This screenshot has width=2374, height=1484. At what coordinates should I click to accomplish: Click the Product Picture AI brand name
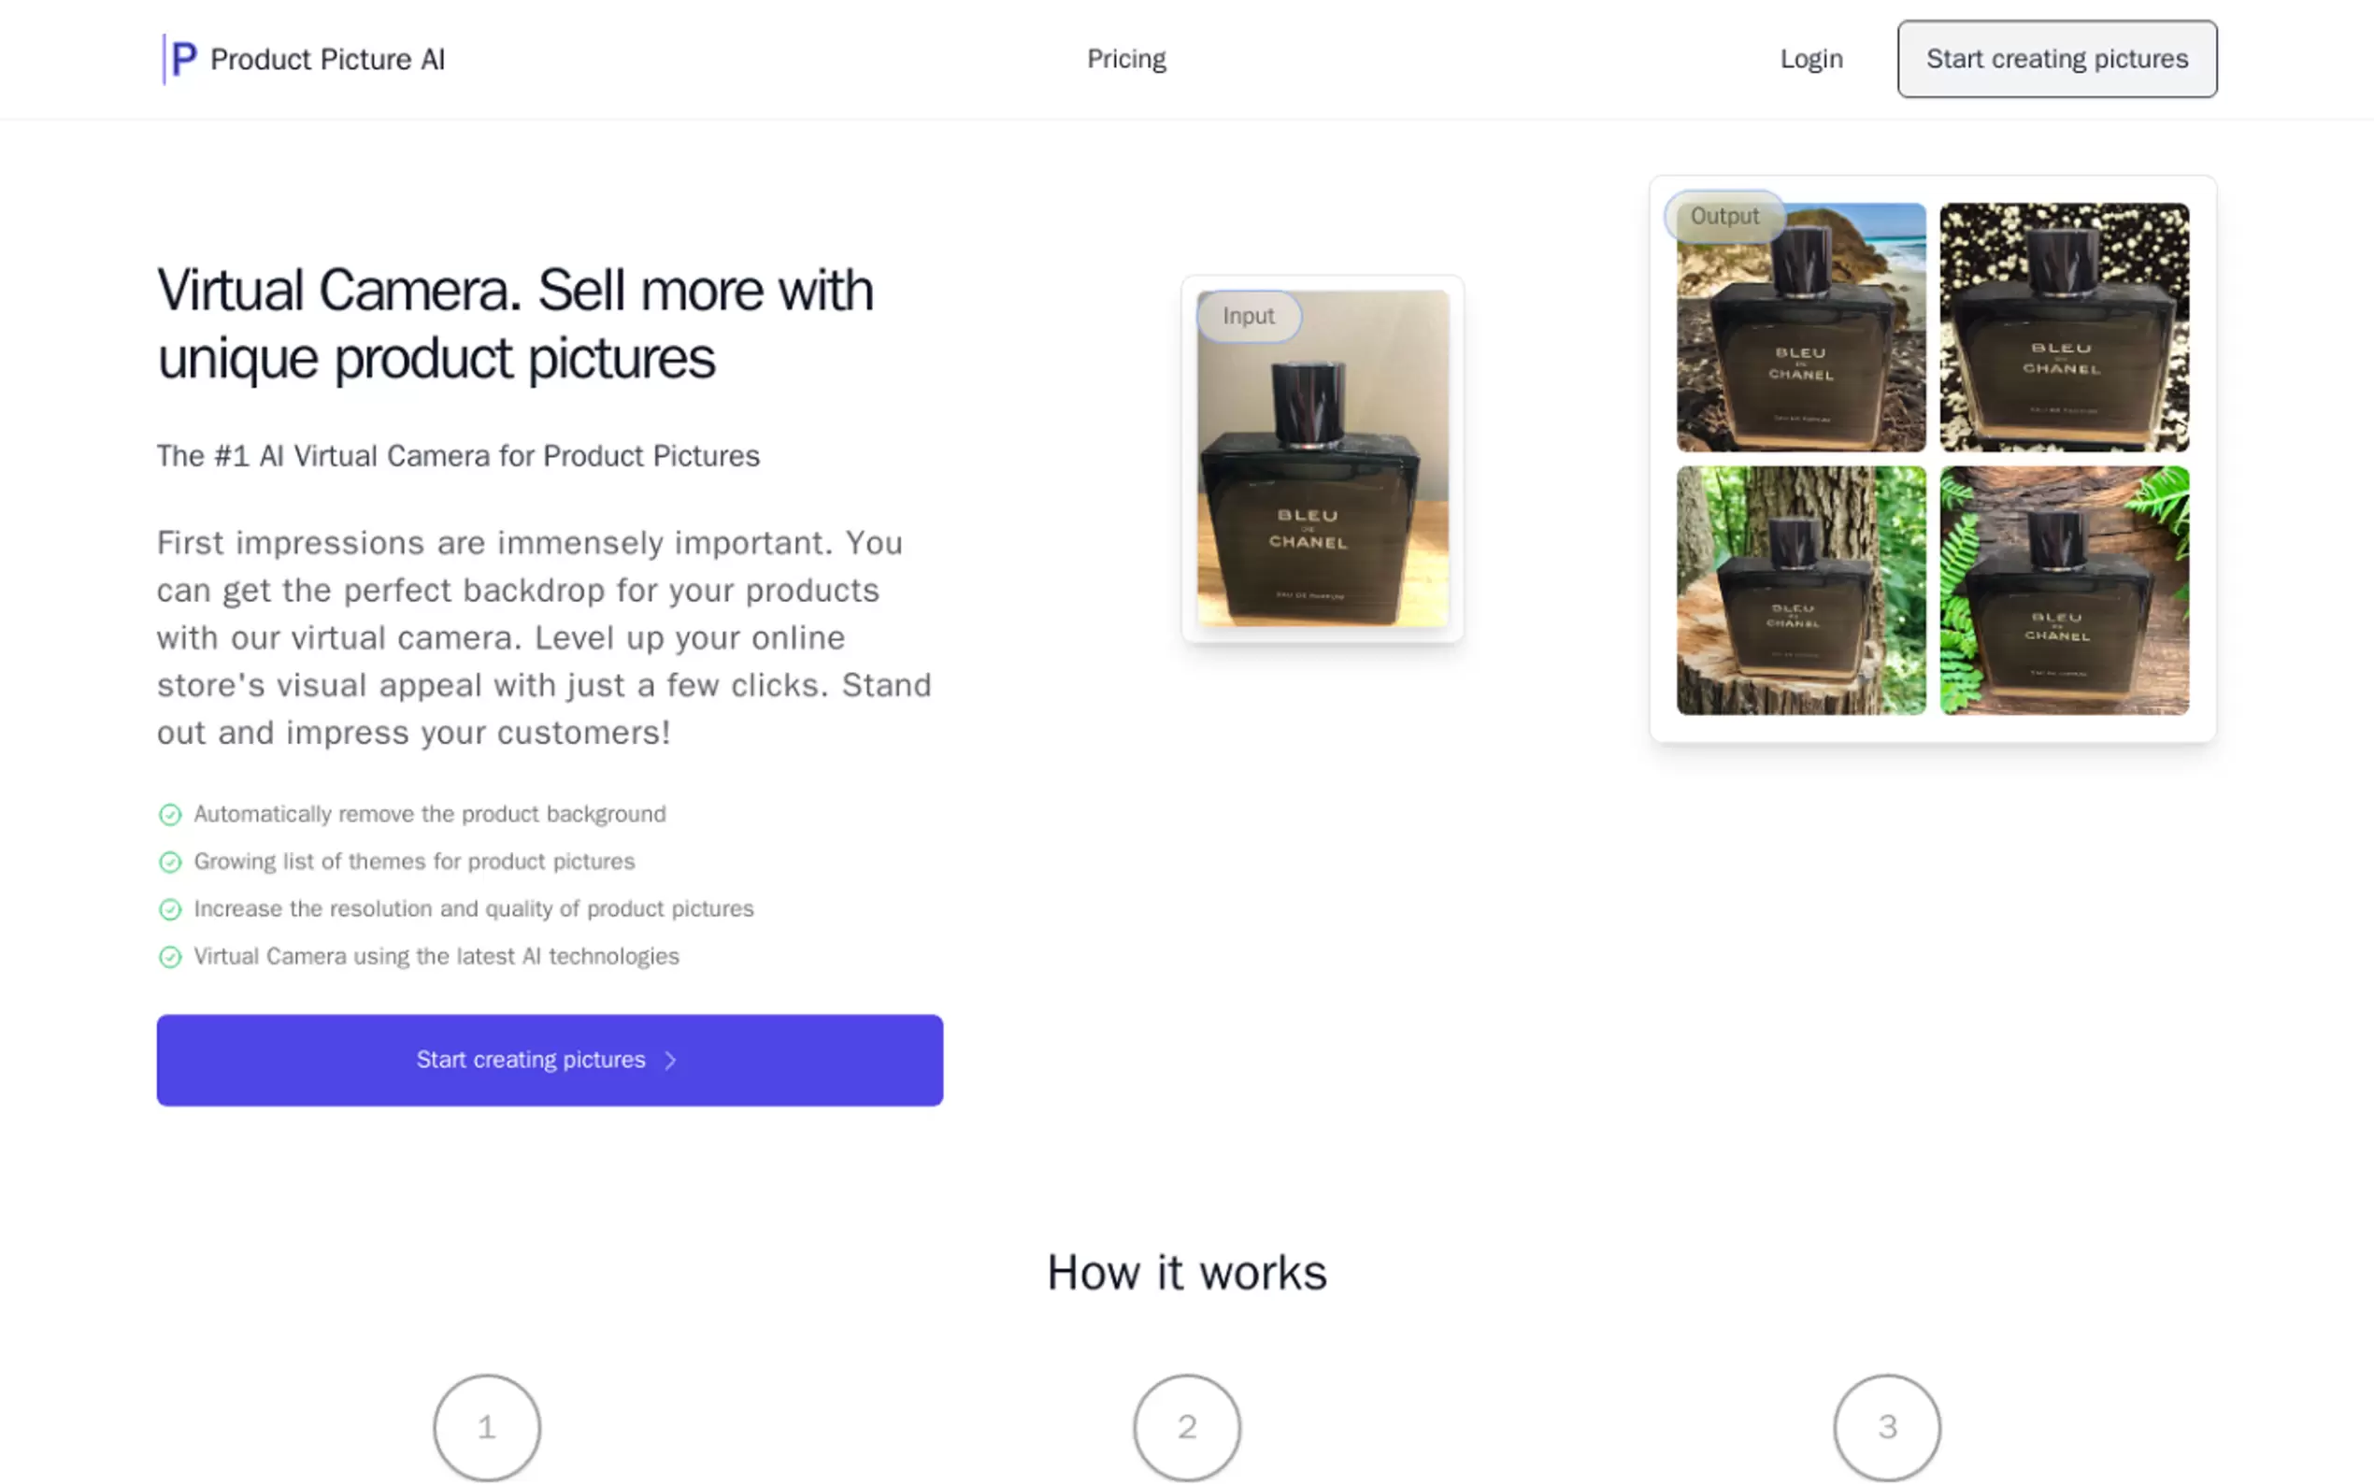point(327,59)
